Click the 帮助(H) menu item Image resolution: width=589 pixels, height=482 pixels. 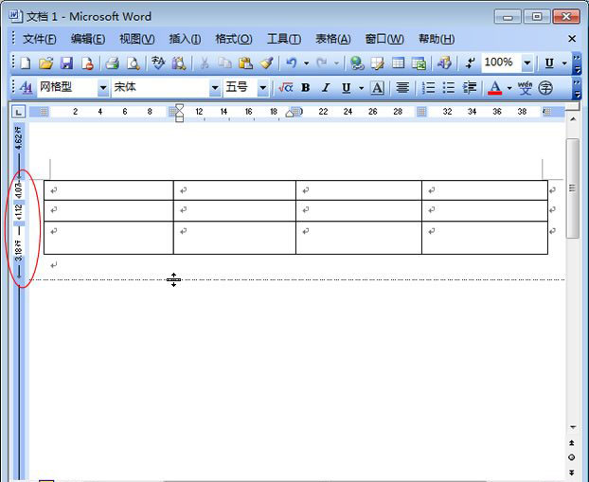click(436, 39)
